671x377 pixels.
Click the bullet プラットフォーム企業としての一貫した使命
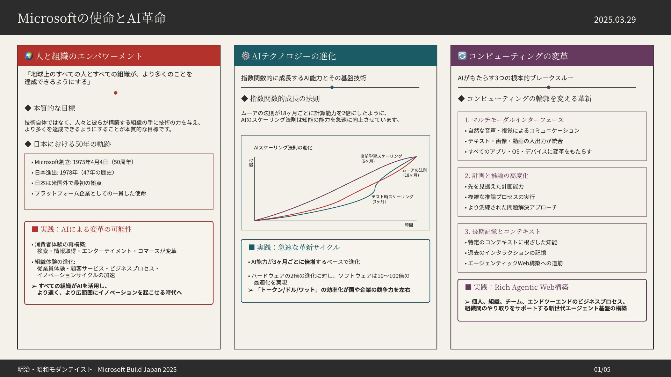click(x=89, y=193)
